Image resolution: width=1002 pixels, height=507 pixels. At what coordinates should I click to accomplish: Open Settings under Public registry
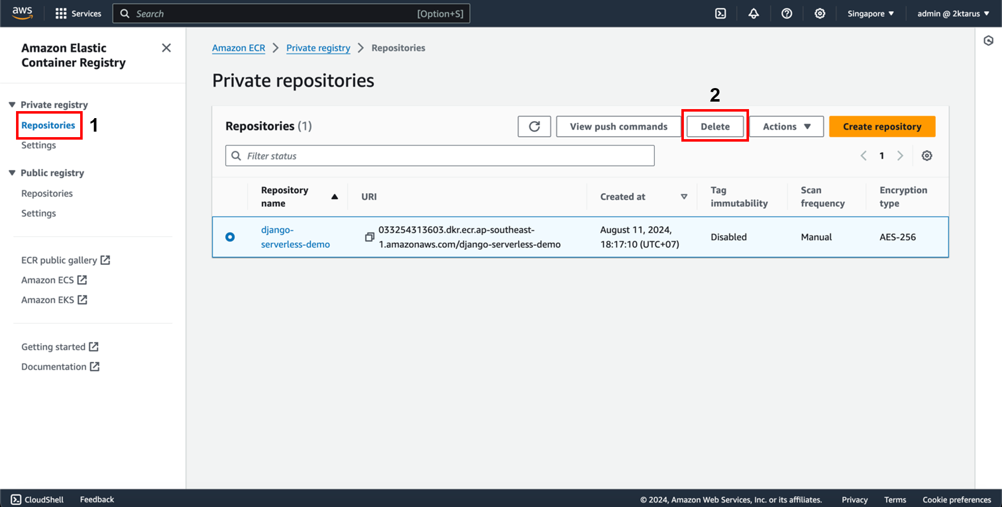point(39,213)
